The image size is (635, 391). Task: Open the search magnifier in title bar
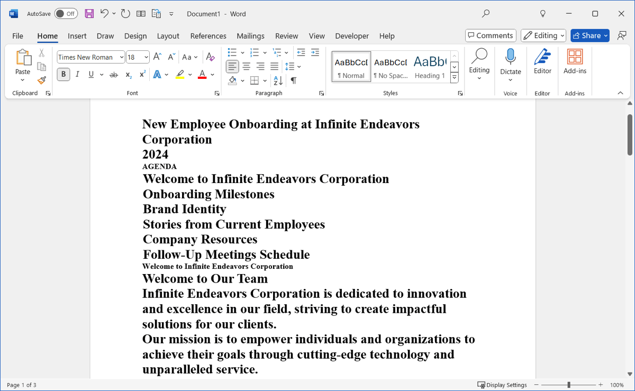[x=486, y=14]
